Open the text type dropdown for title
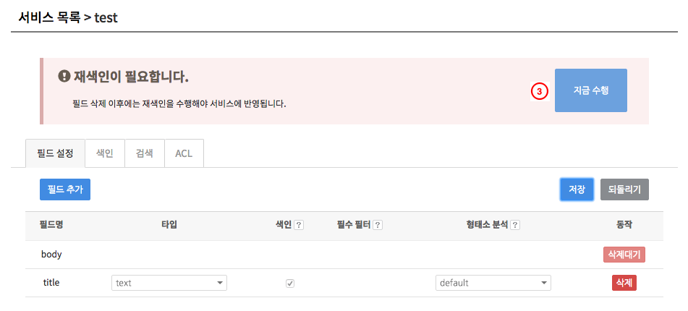688x311 pixels. coord(169,283)
